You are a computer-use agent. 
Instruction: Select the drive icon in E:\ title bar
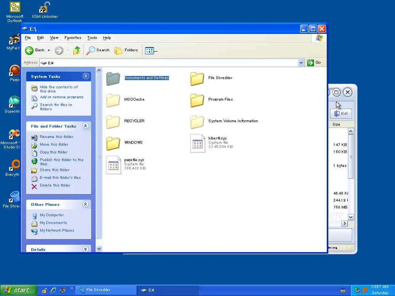(25, 29)
